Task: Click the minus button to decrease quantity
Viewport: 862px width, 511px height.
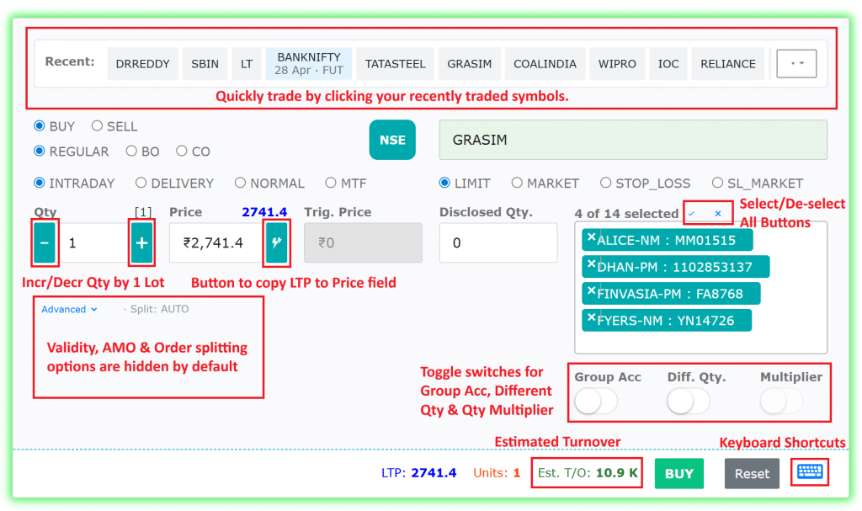Action: tap(45, 243)
